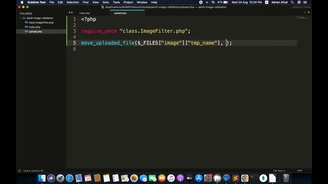Open Reminders from the dock
Viewport: 328px width, 184px height.
(115, 178)
